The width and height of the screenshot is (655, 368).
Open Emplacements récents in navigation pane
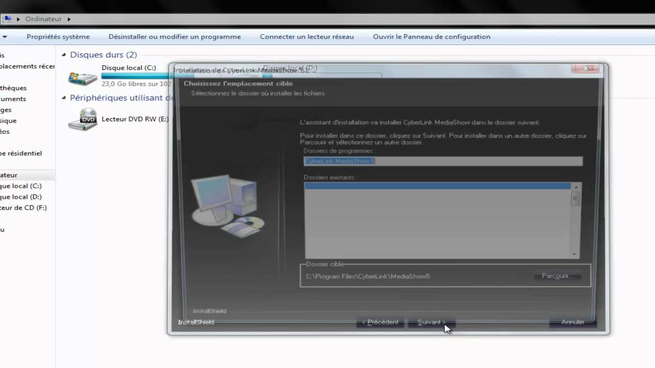coord(28,66)
